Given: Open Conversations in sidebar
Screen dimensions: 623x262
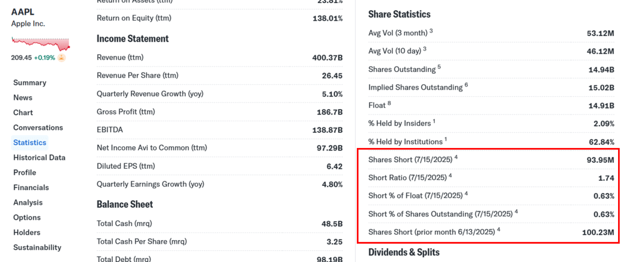Looking at the screenshot, I should coord(38,128).
